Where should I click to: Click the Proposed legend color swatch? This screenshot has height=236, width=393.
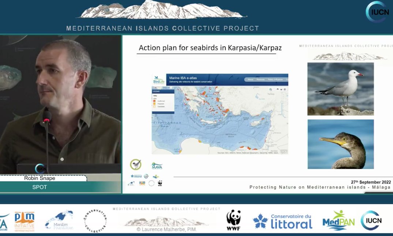pos(154,104)
